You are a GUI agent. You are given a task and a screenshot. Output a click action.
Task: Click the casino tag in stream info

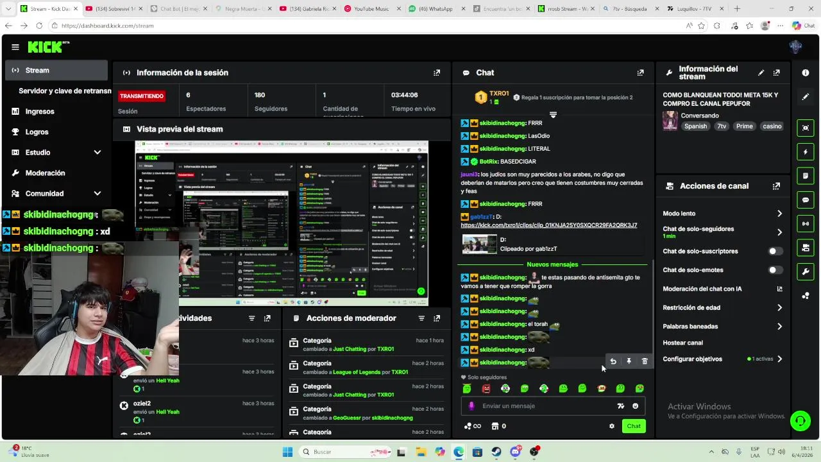[772, 126]
